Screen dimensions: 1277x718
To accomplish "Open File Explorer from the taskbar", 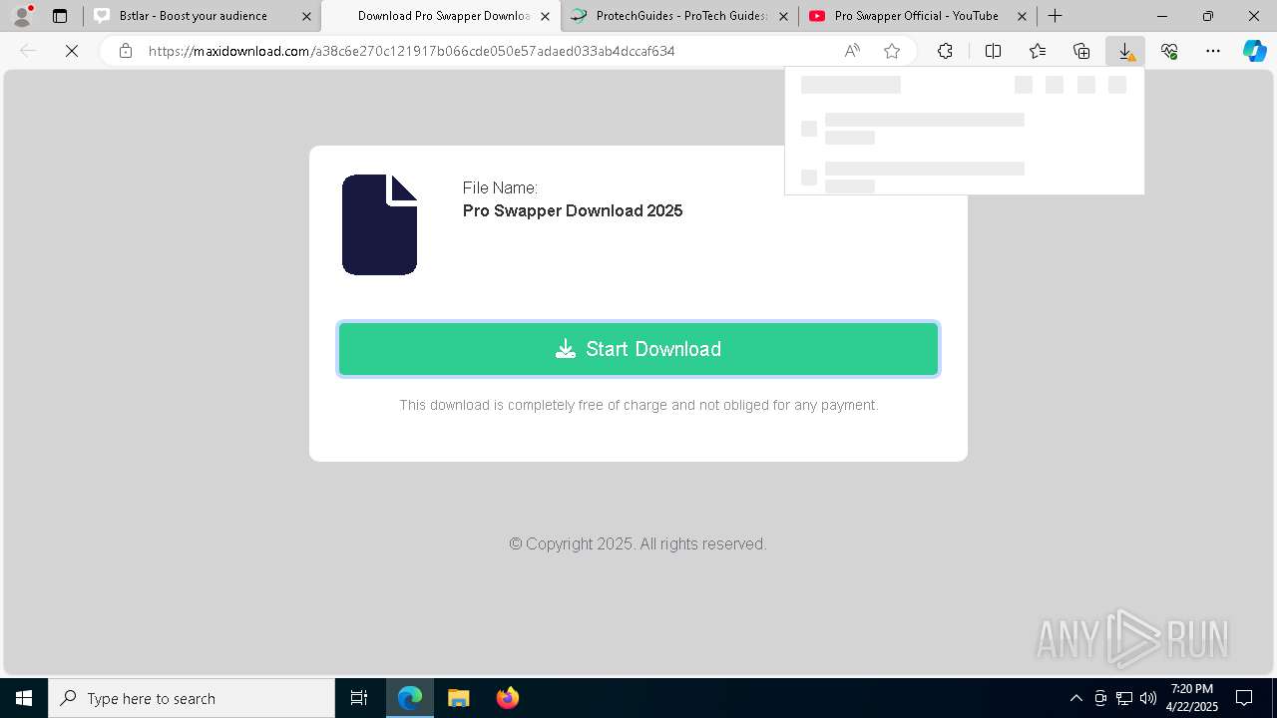I will pyautogui.click(x=459, y=698).
